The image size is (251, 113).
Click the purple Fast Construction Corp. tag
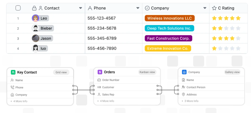tap(168, 38)
